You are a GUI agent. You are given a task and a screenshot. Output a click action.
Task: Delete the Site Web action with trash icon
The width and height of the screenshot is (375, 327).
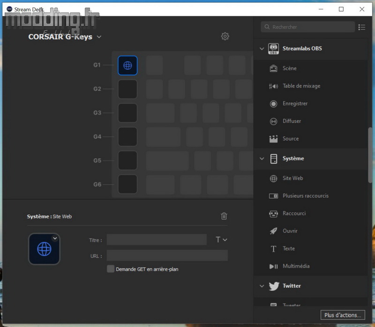pos(224,216)
